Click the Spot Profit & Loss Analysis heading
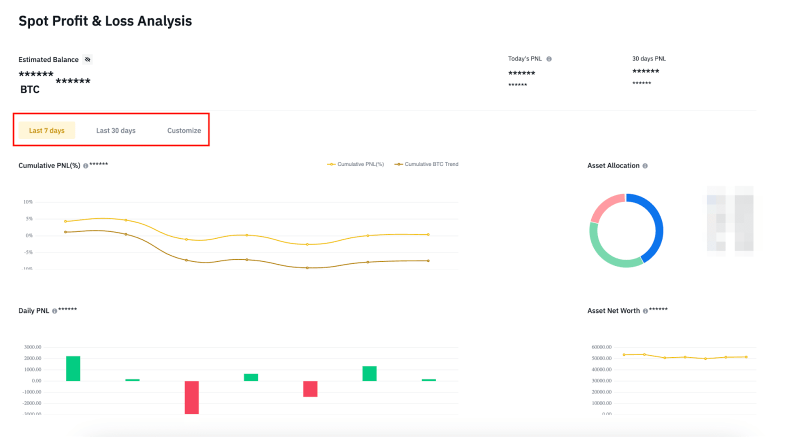 tap(105, 21)
